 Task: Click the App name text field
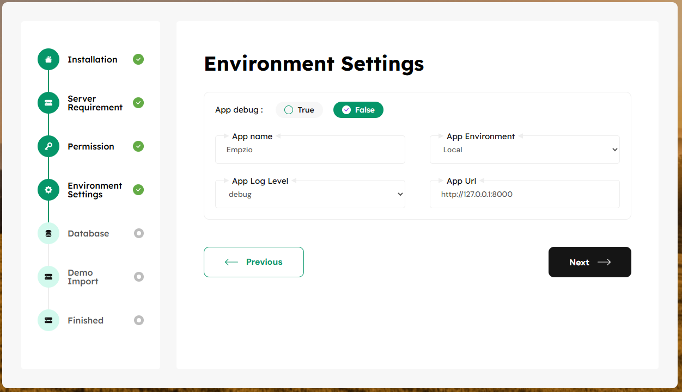click(x=310, y=150)
